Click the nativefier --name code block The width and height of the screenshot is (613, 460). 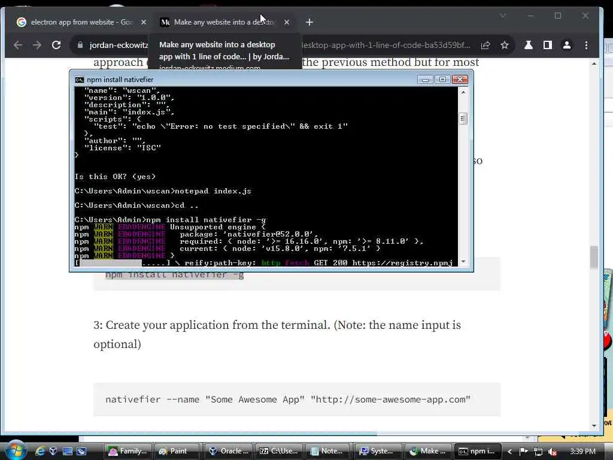tap(297, 400)
